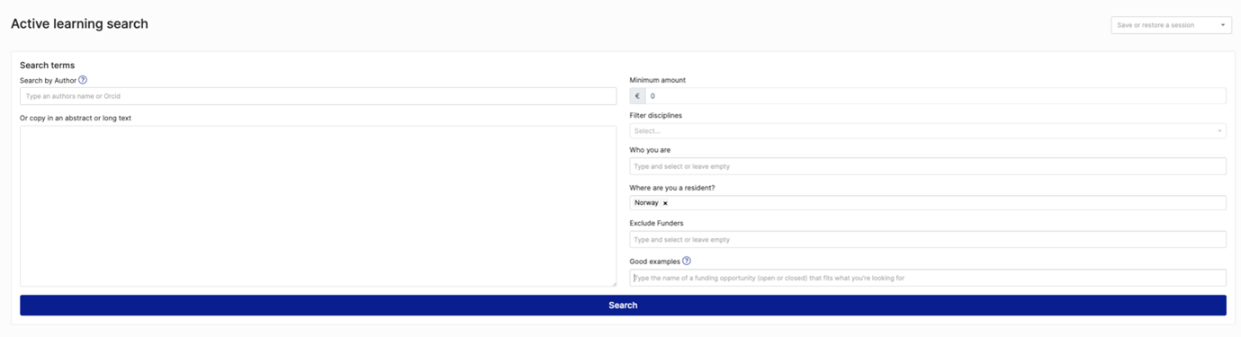Select the Norway tag label

tap(646, 203)
